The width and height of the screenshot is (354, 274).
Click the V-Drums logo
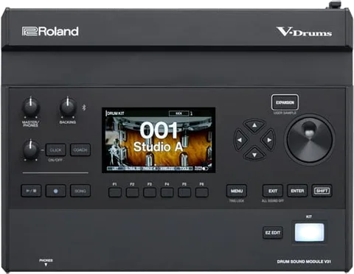(304, 32)
